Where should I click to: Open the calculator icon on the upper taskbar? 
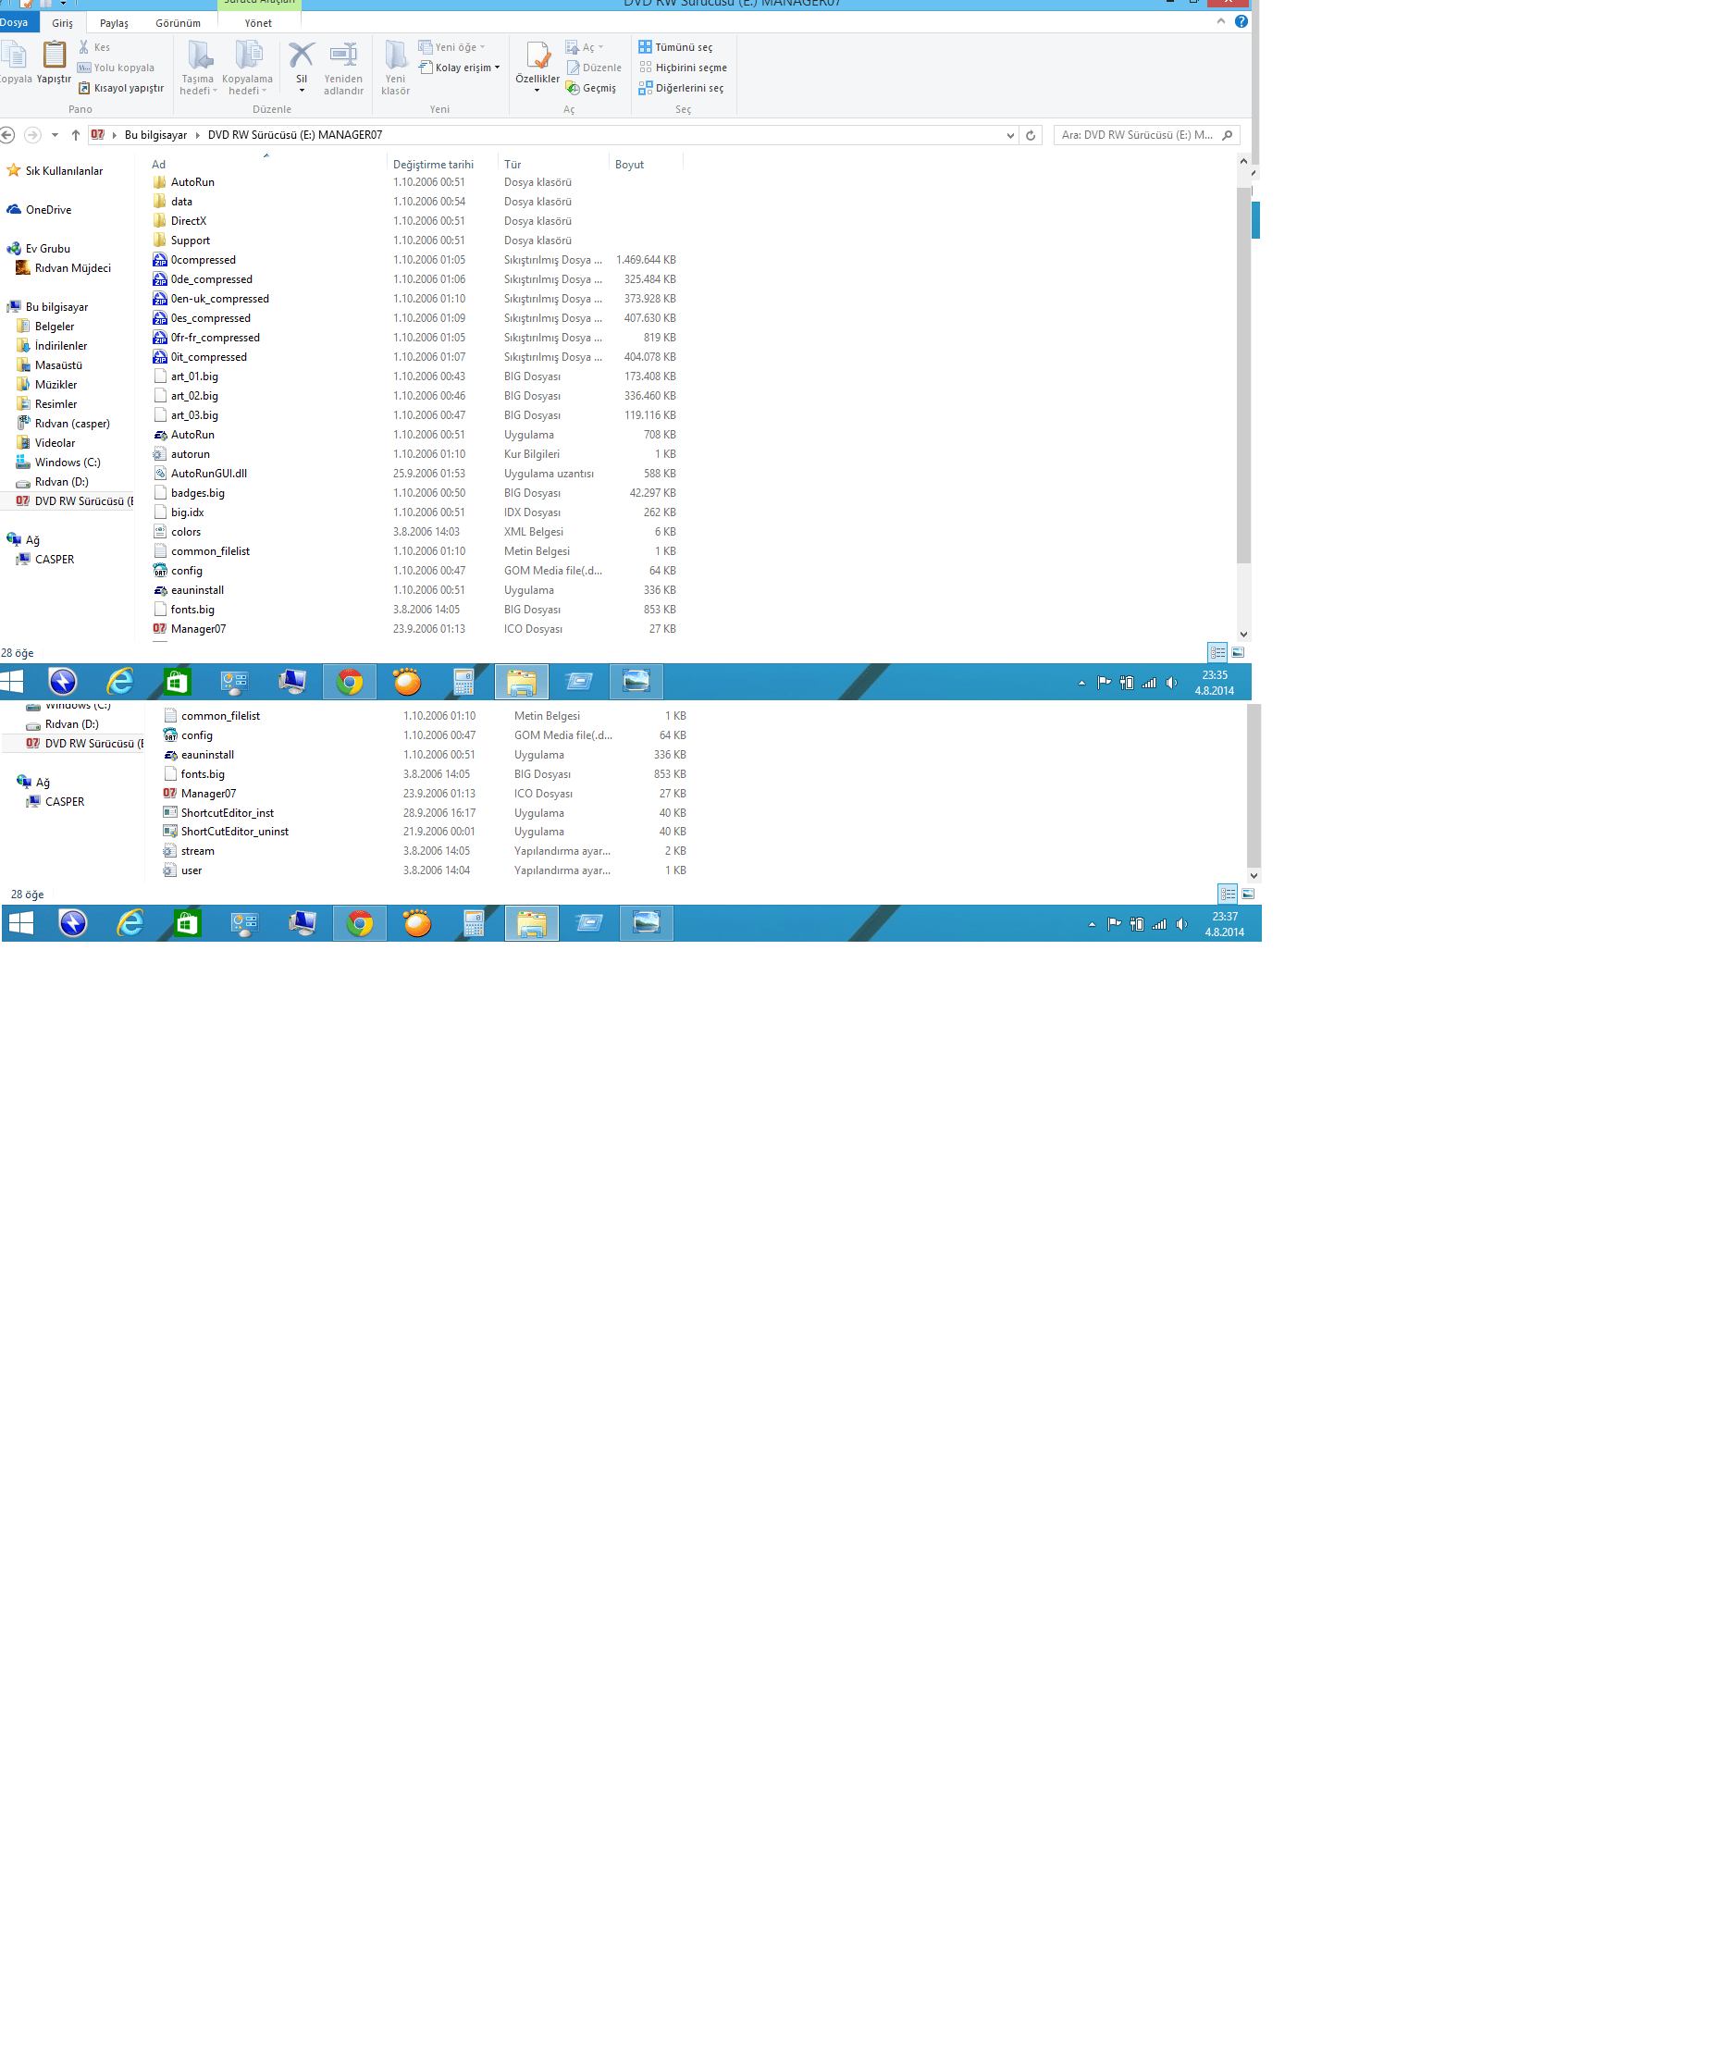(x=463, y=682)
